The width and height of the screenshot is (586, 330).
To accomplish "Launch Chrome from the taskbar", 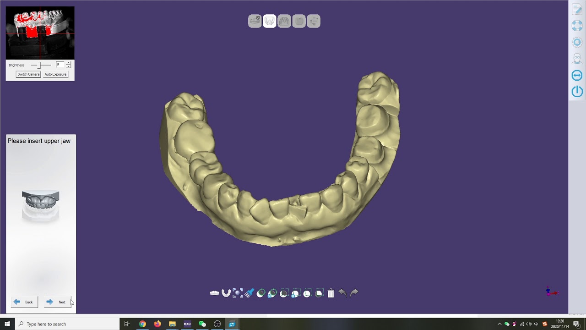I will coord(142,324).
